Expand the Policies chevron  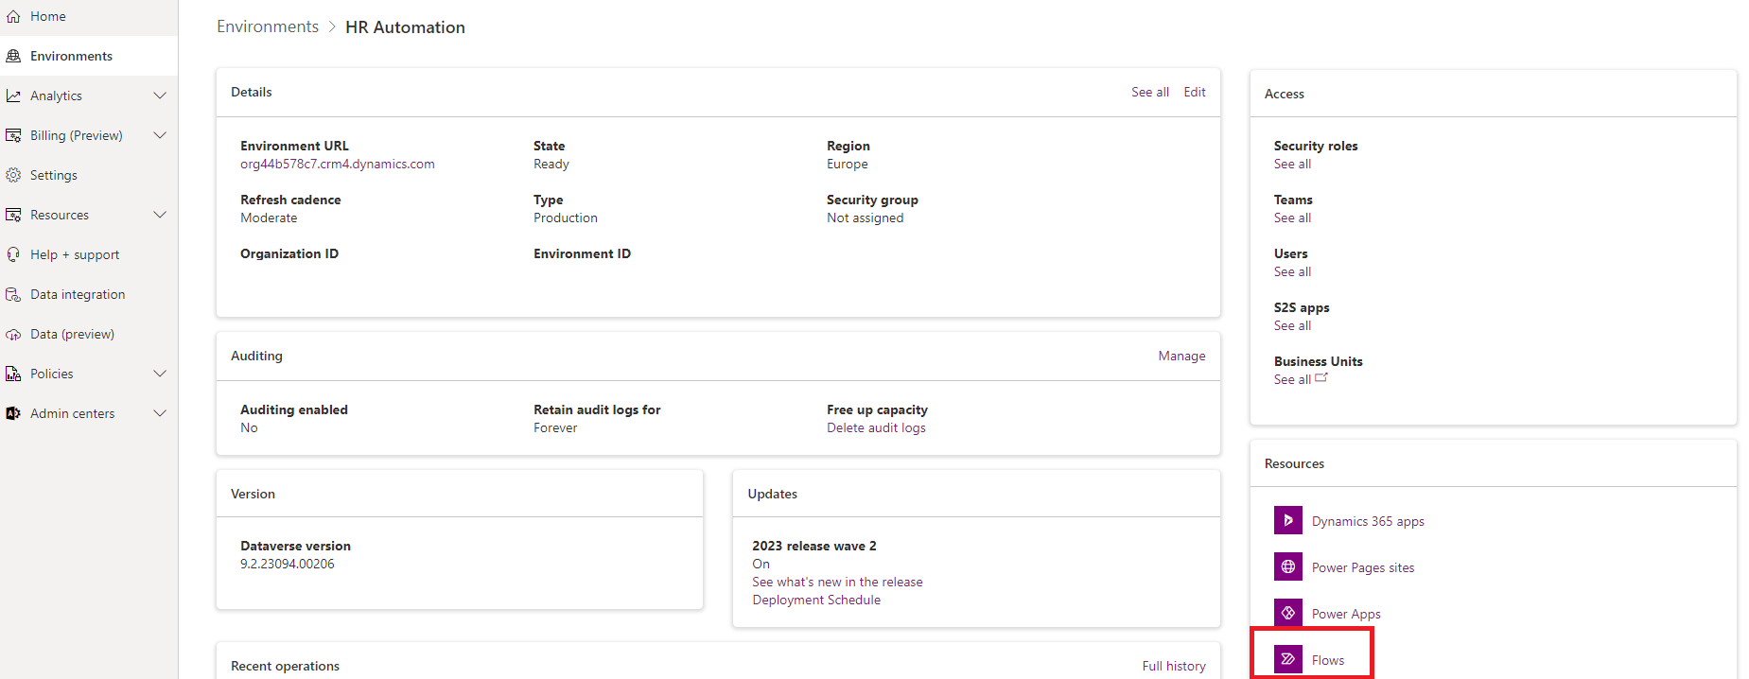pos(160,374)
